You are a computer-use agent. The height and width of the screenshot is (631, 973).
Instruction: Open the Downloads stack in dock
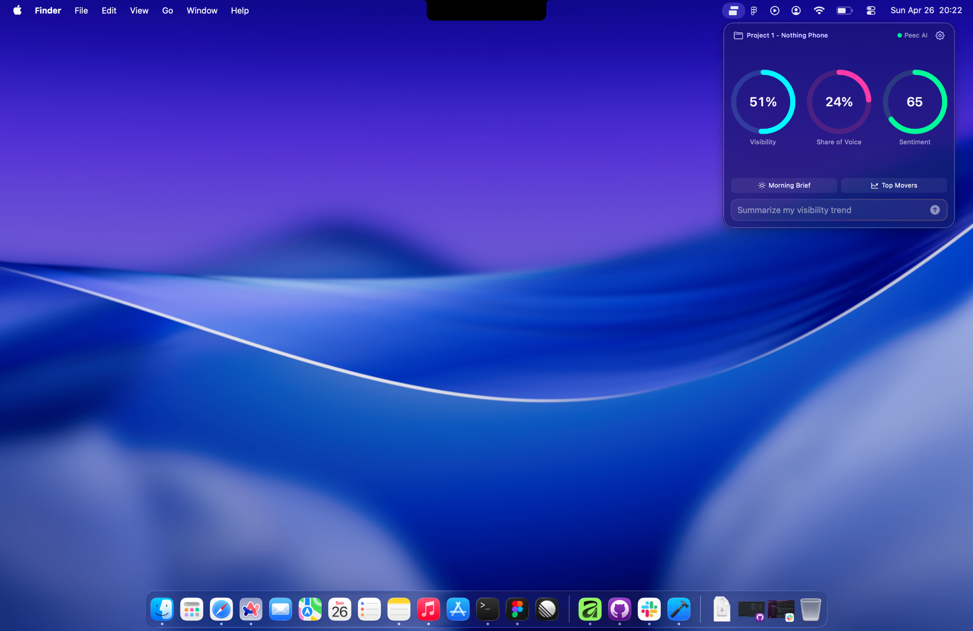click(x=722, y=609)
